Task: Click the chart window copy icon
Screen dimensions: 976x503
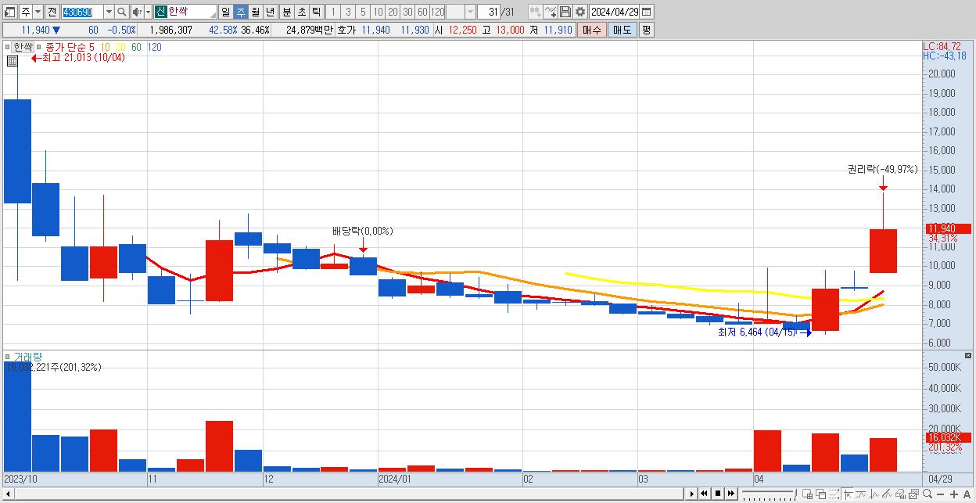Action: (x=913, y=494)
